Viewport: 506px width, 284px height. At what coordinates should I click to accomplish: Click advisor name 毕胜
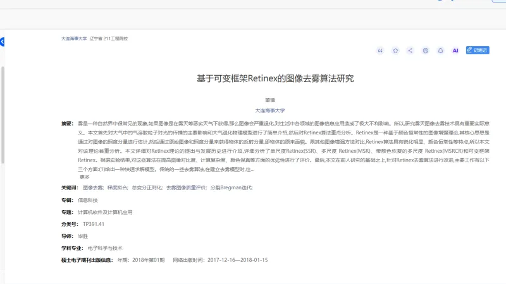click(82, 236)
